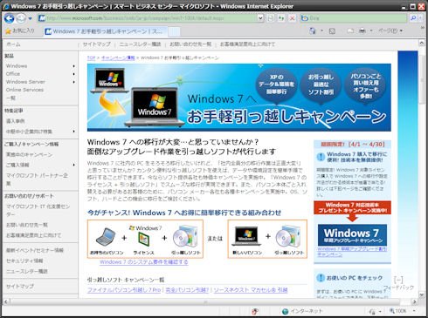Go forward with the Forward arrow button
Screen dimensions: 428x318
[21, 18]
